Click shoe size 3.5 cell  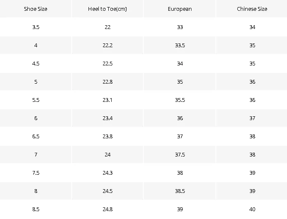click(x=36, y=27)
